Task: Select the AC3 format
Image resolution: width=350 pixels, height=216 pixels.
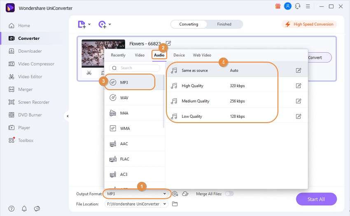Action: pos(134,174)
